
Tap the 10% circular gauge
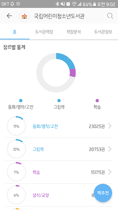16,149
